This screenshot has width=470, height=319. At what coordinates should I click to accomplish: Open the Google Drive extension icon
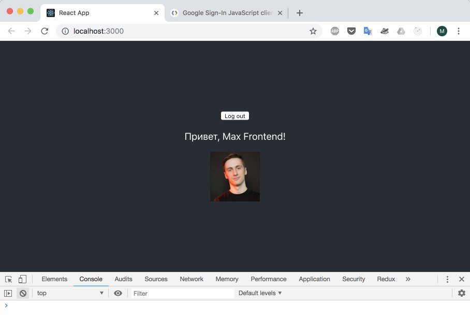click(x=401, y=31)
